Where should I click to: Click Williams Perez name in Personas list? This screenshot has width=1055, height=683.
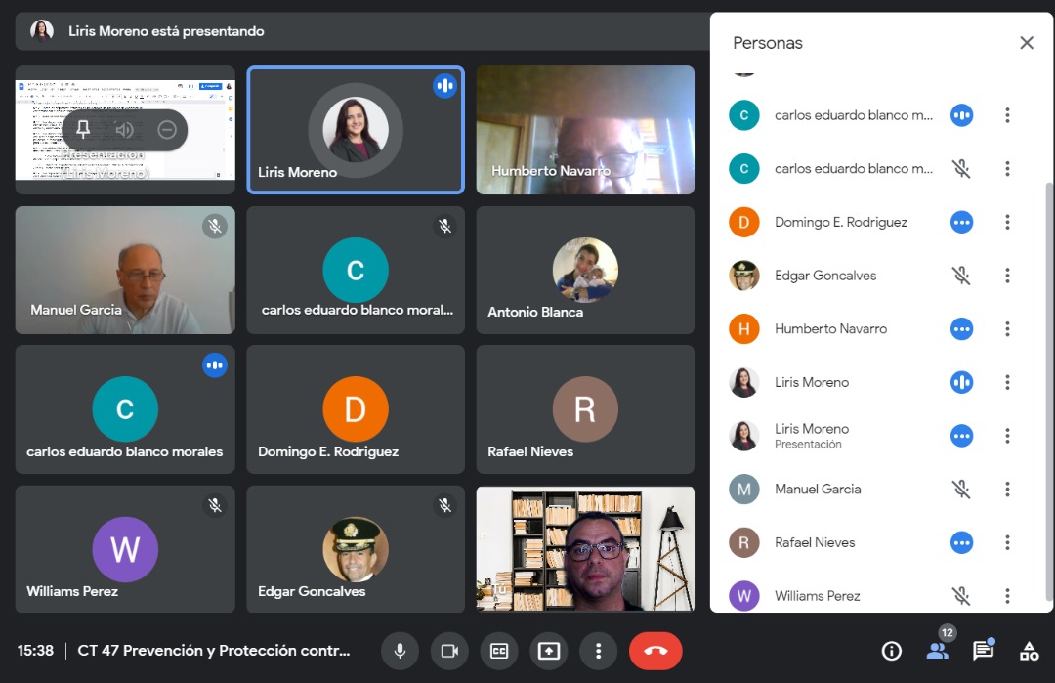pyautogui.click(x=817, y=595)
